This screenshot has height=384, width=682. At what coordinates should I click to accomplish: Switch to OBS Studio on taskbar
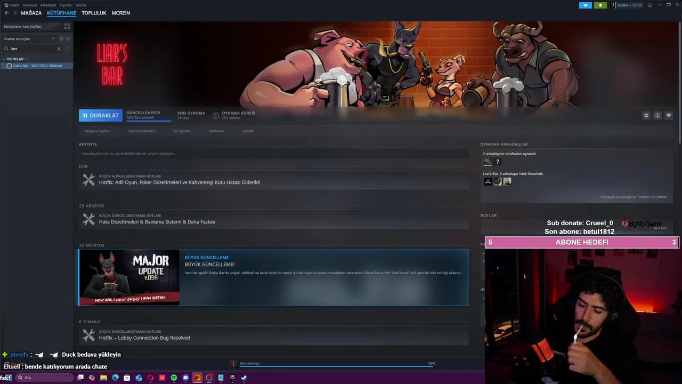pos(209,378)
